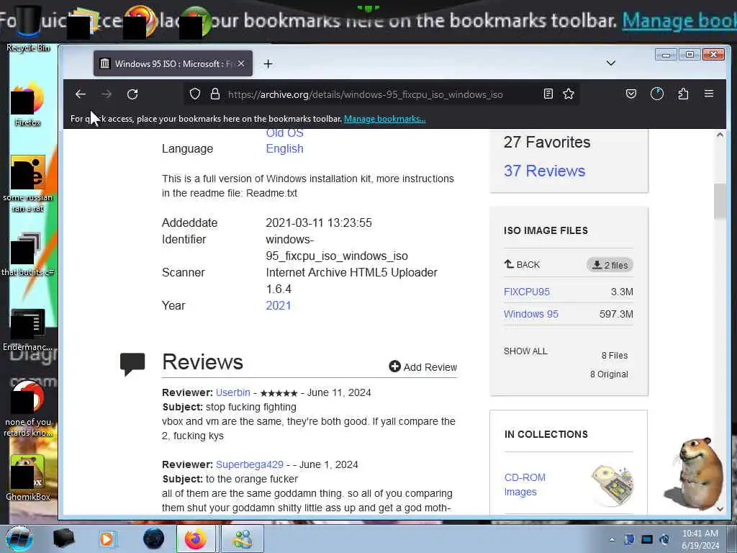
Task: Go back with the browser back arrow
Action: pos(81,94)
